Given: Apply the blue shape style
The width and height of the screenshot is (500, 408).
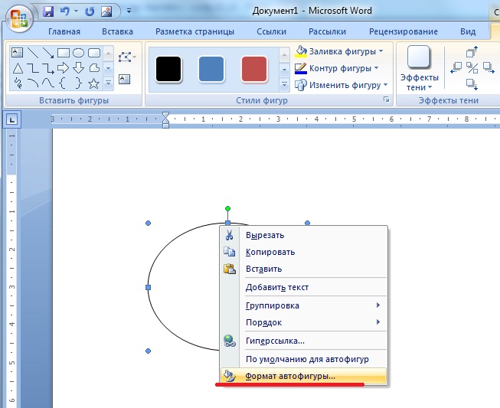Looking at the screenshot, I should click(211, 69).
